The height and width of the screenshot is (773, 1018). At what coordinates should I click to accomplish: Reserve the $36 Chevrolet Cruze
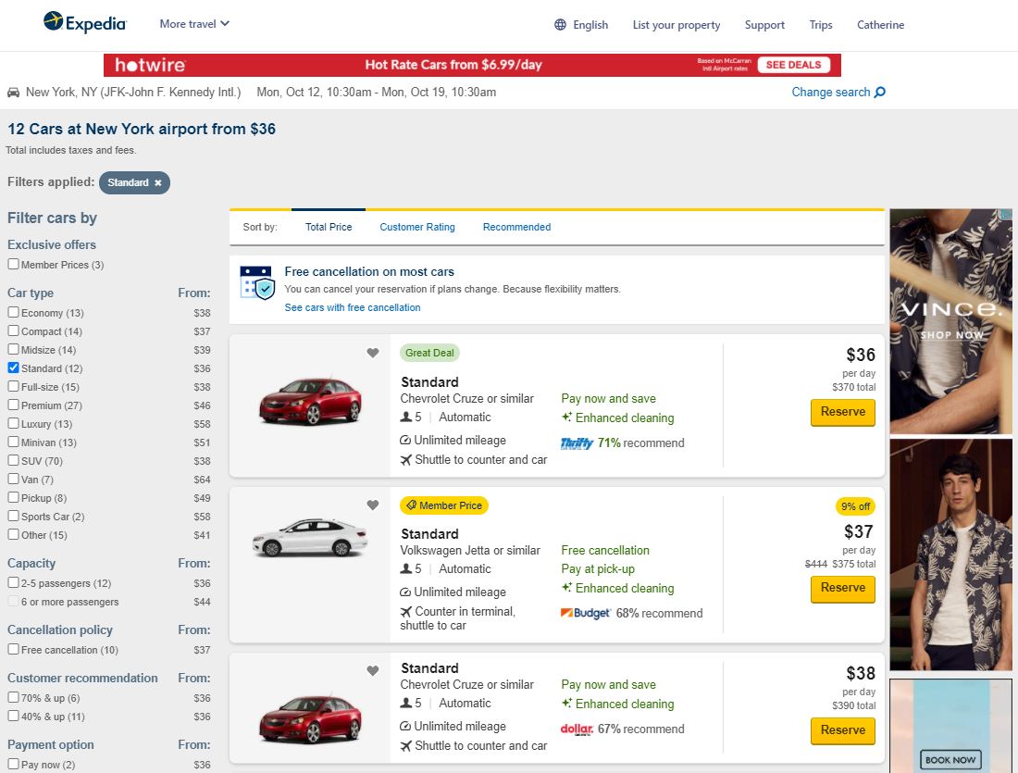[843, 412]
